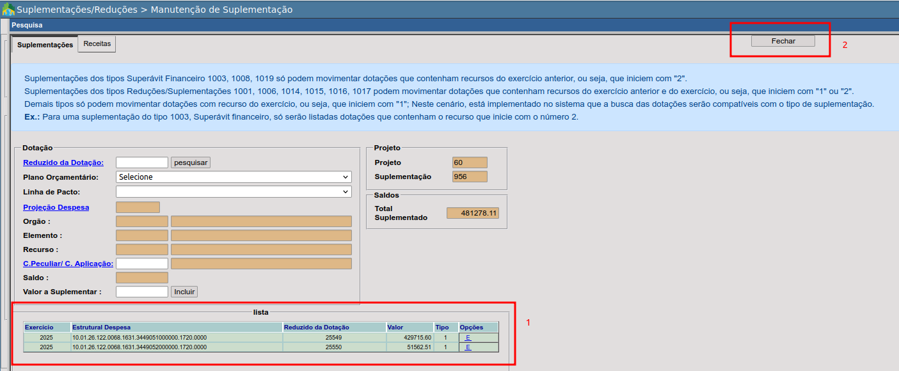Click the pesquisar button
The height and width of the screenshot is (371, 899).
pos(191,162)
